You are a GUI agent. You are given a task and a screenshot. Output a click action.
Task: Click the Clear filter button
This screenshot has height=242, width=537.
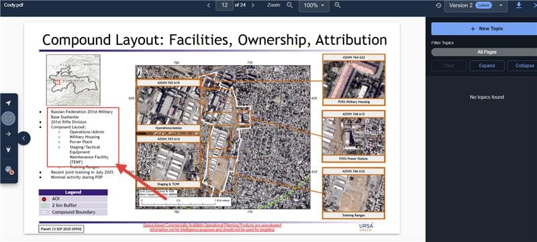(448, 66)
